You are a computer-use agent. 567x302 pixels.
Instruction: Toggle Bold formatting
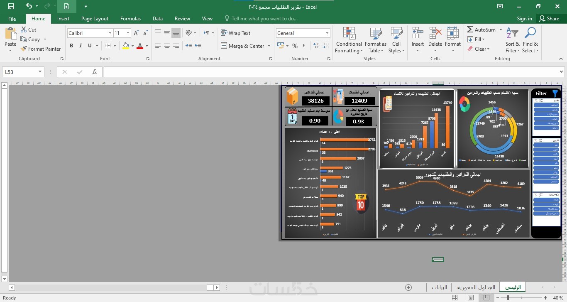[x=71, y=46]
